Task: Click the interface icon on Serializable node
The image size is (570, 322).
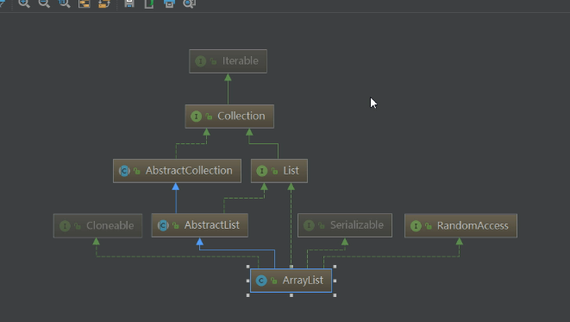Action: pyautogui.click(x=309, y=225)
